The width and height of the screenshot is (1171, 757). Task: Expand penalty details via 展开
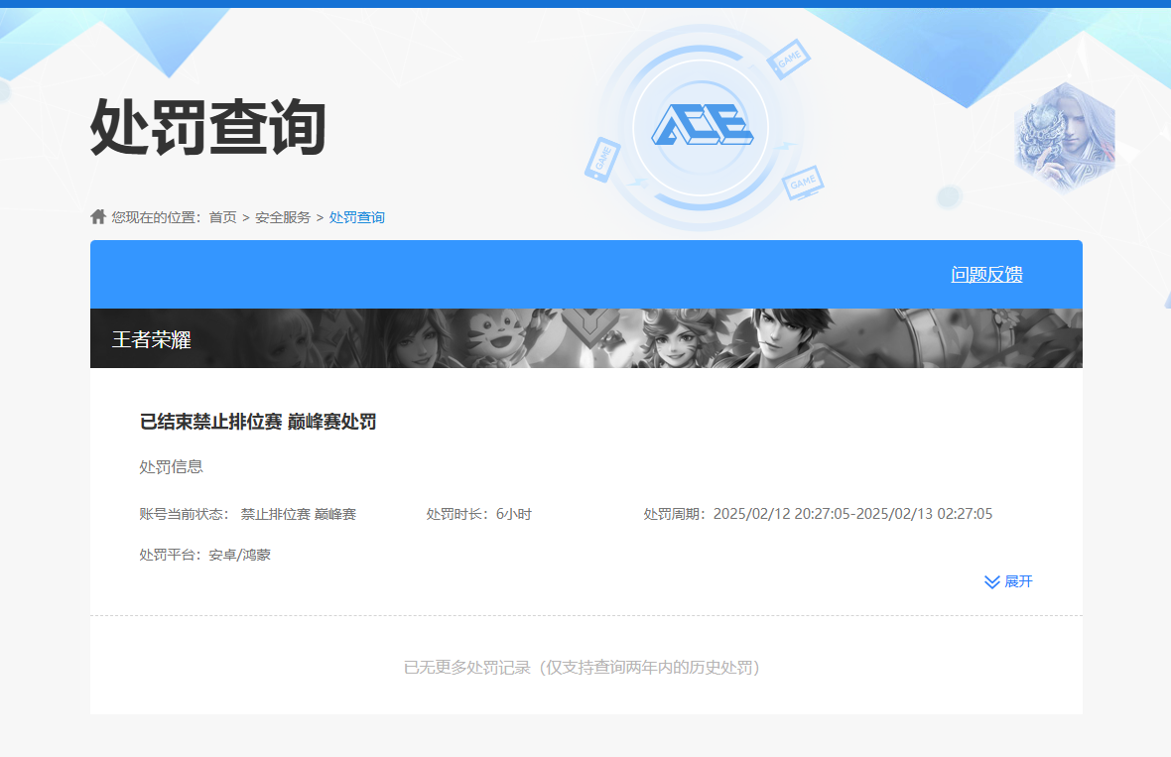point(1008,581)
